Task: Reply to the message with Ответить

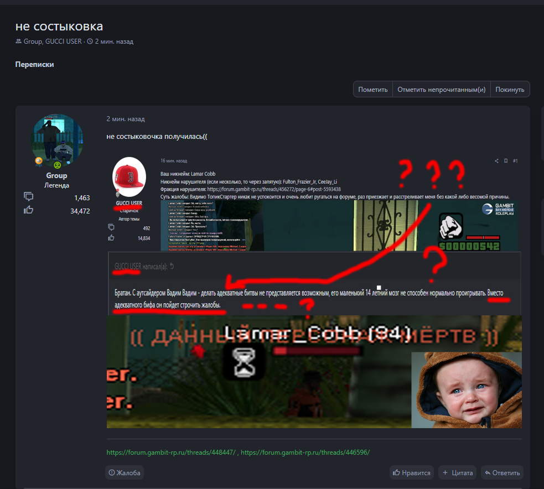Action: click(501, 473)
